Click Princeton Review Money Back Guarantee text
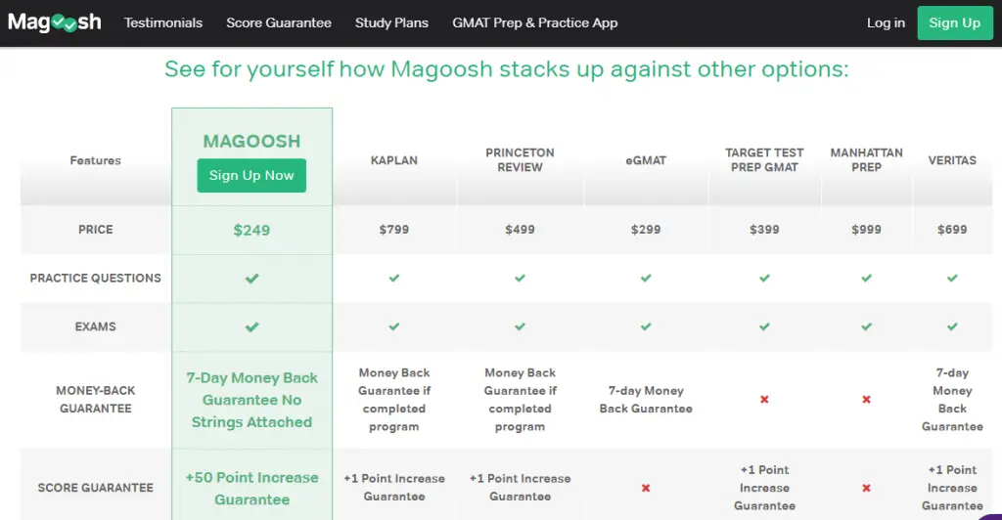The width and height of the screenshot is (1002, 520). point(521,400)
